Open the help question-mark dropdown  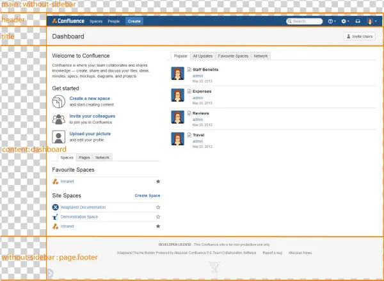(332, 21)
